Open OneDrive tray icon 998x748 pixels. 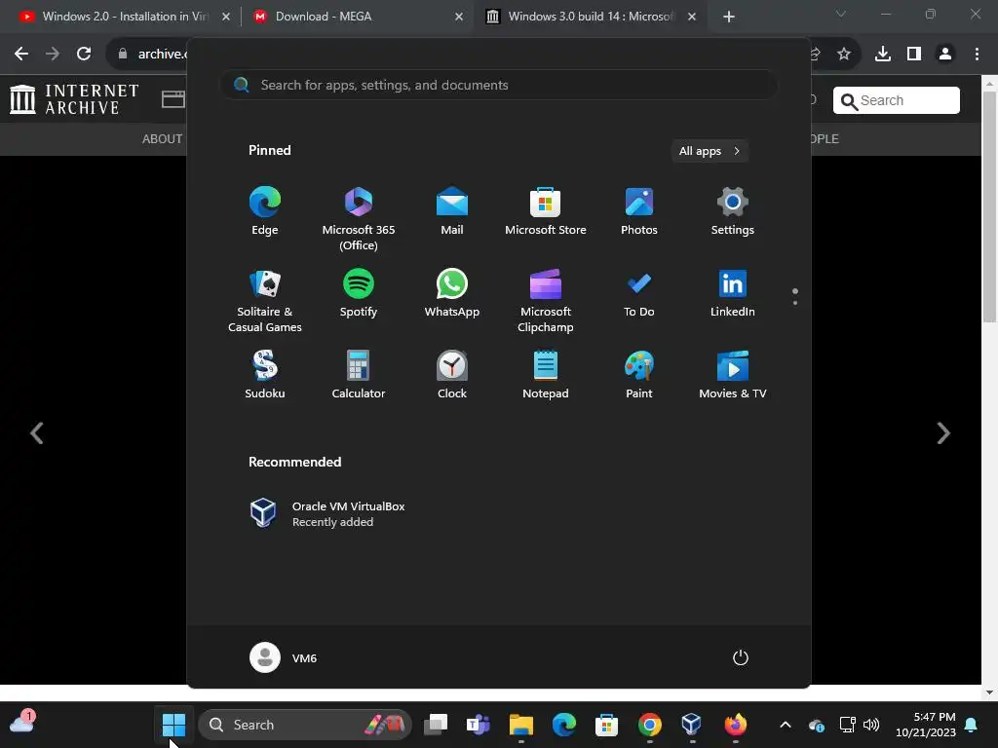[x=817, y=725]
